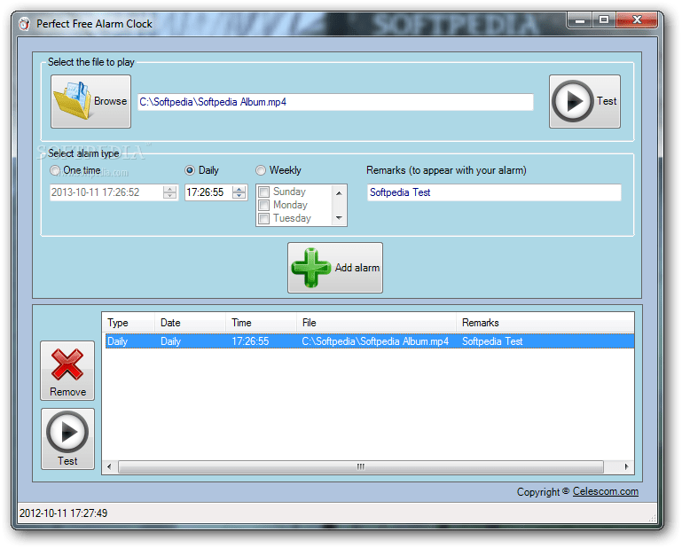Increase one-time date with the up spinner
The height and width of the screenshot is (548, 682).
(x=169, y=189)
